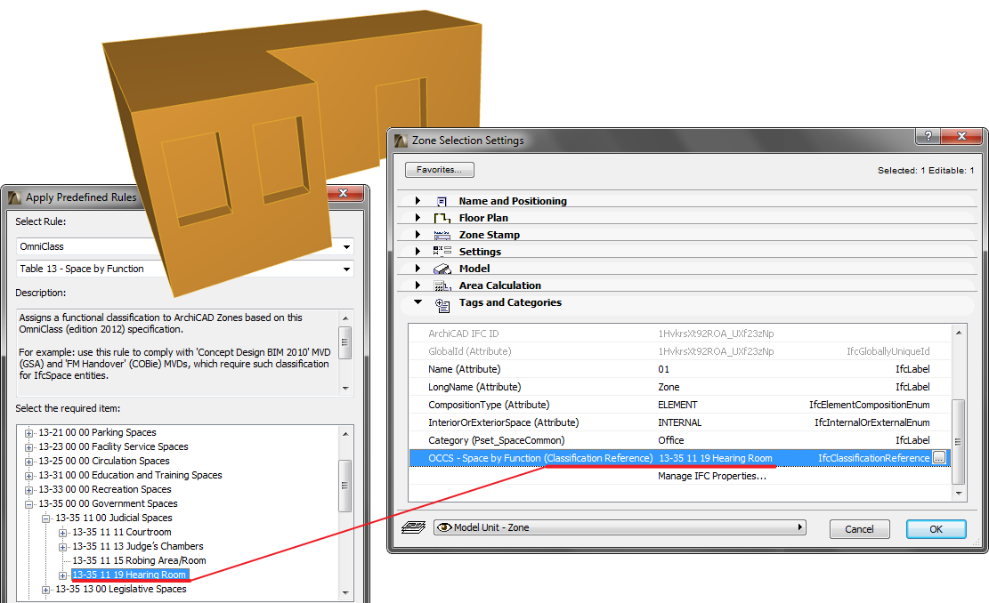Select 13-33 00 00 Recreation Spaces item

(105, 489)
